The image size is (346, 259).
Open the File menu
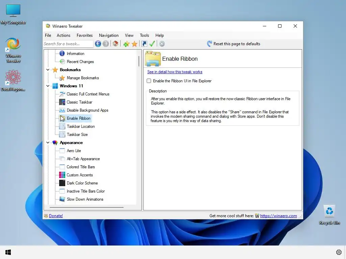pos(48,35)
